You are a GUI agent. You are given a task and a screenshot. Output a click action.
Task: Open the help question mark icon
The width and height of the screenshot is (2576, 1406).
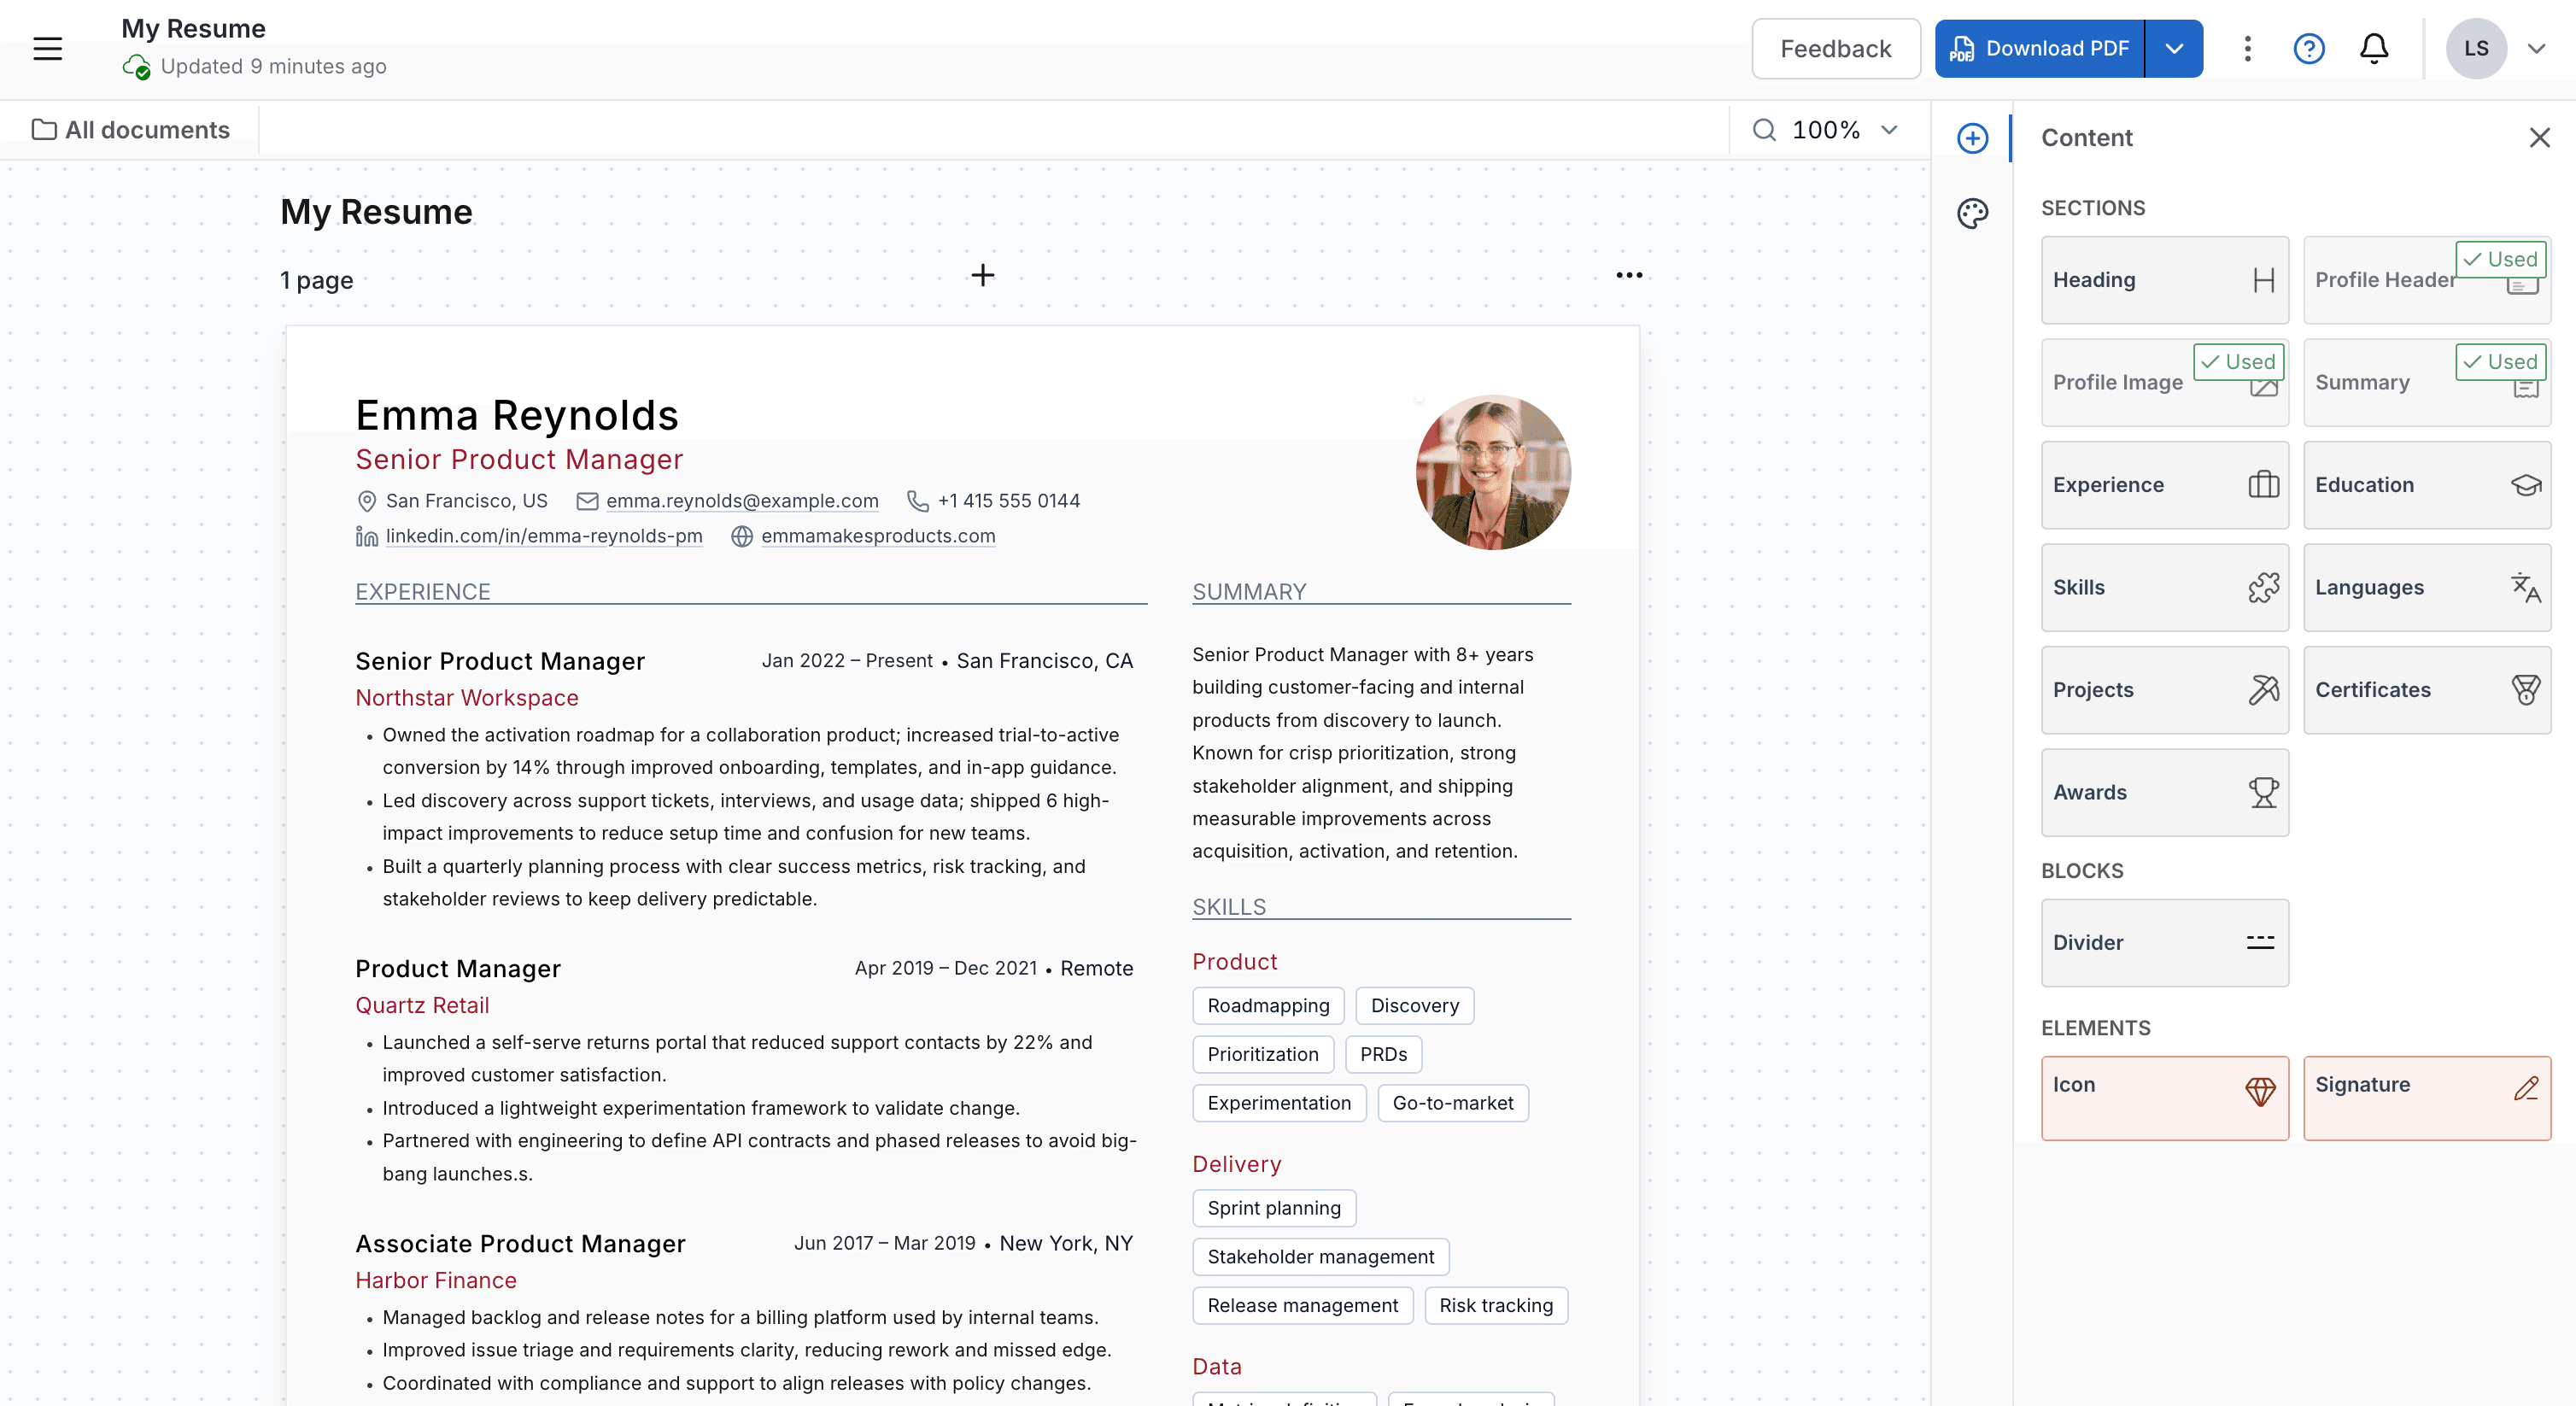(x=2308, y=48)
